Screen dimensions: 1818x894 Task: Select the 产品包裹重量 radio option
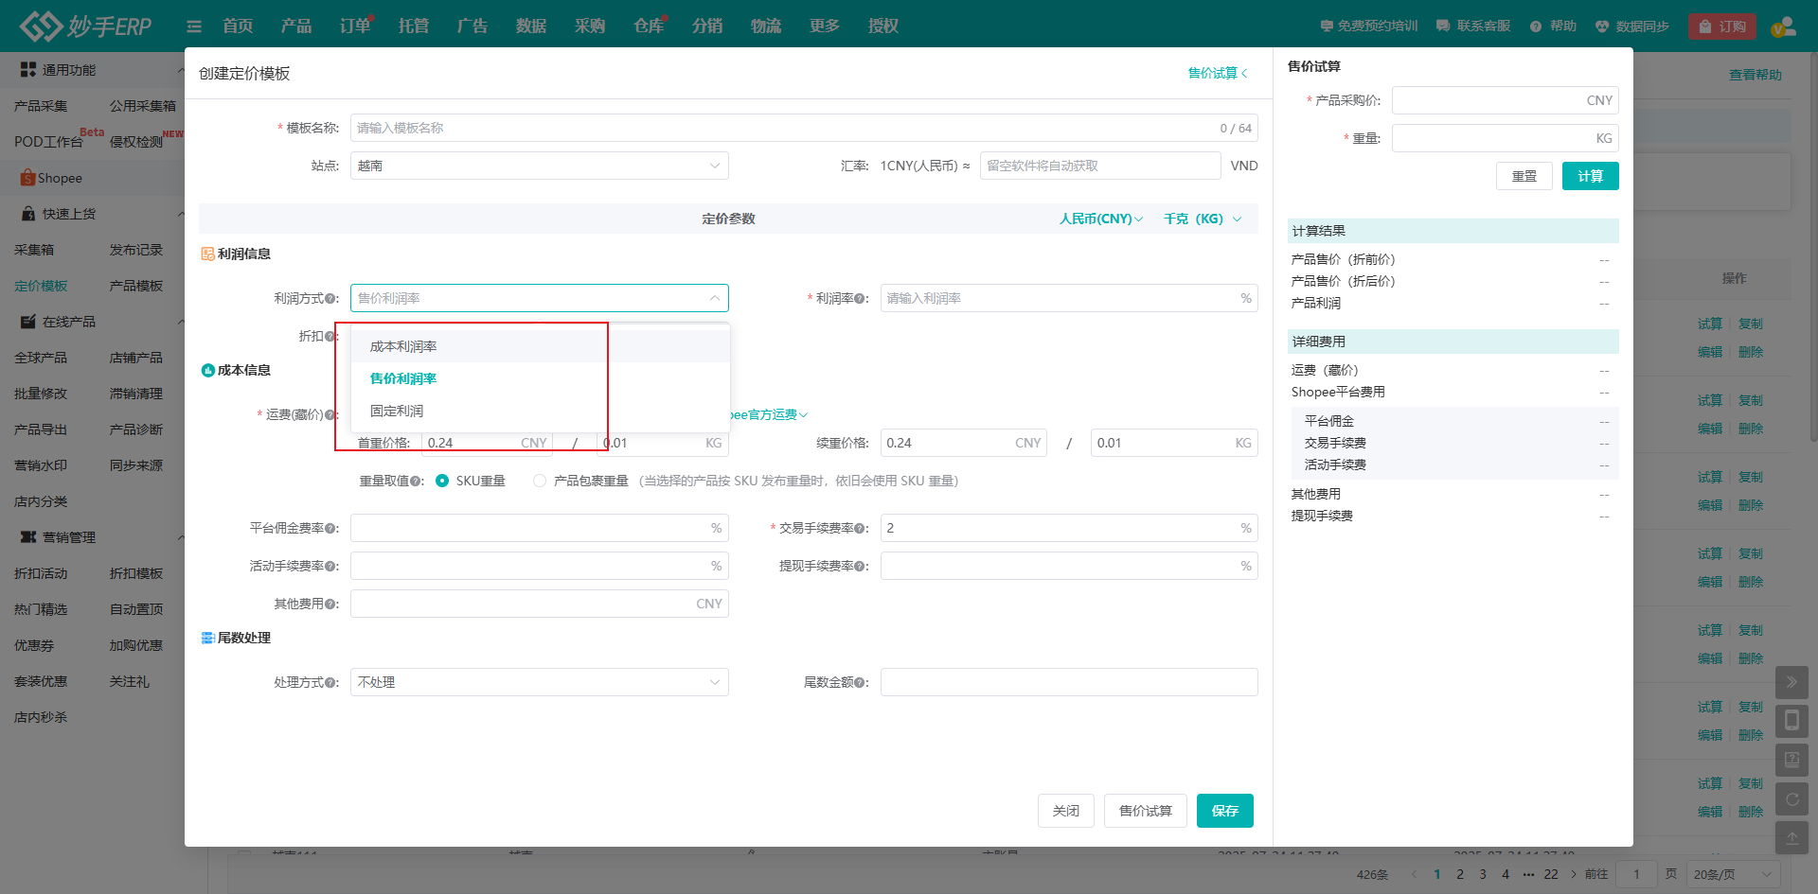[540, 482]
